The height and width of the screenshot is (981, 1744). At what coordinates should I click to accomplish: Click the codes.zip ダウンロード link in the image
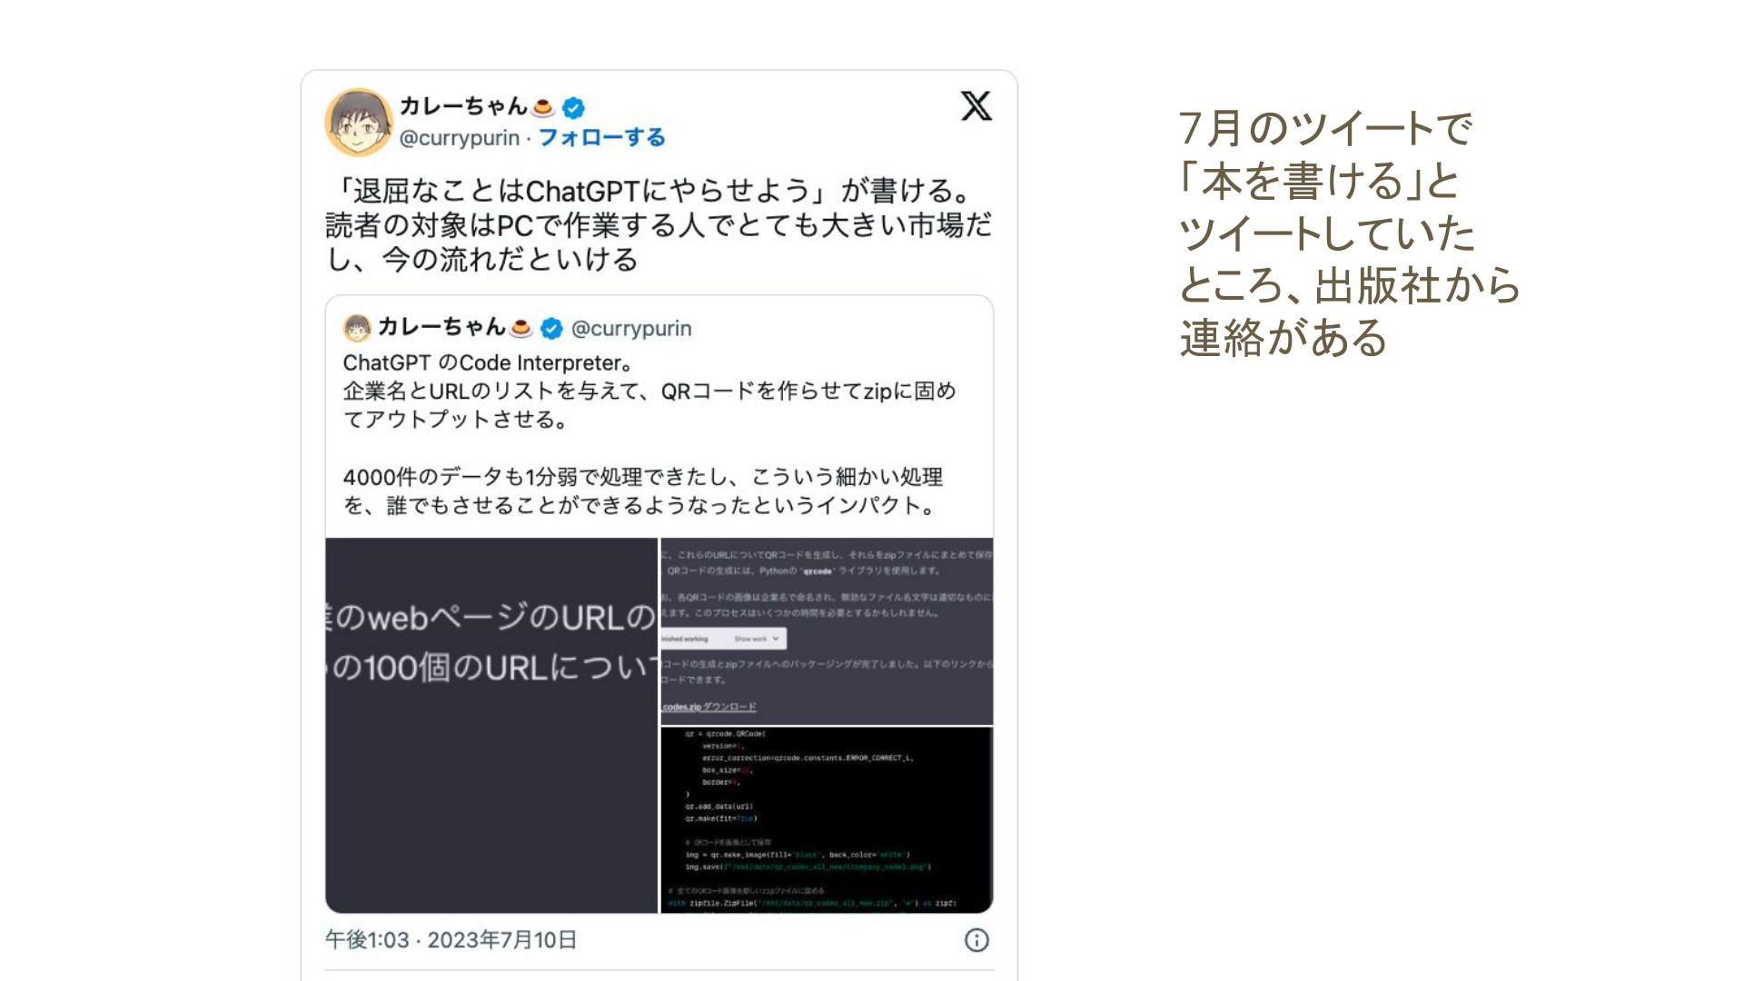point(709,707)
